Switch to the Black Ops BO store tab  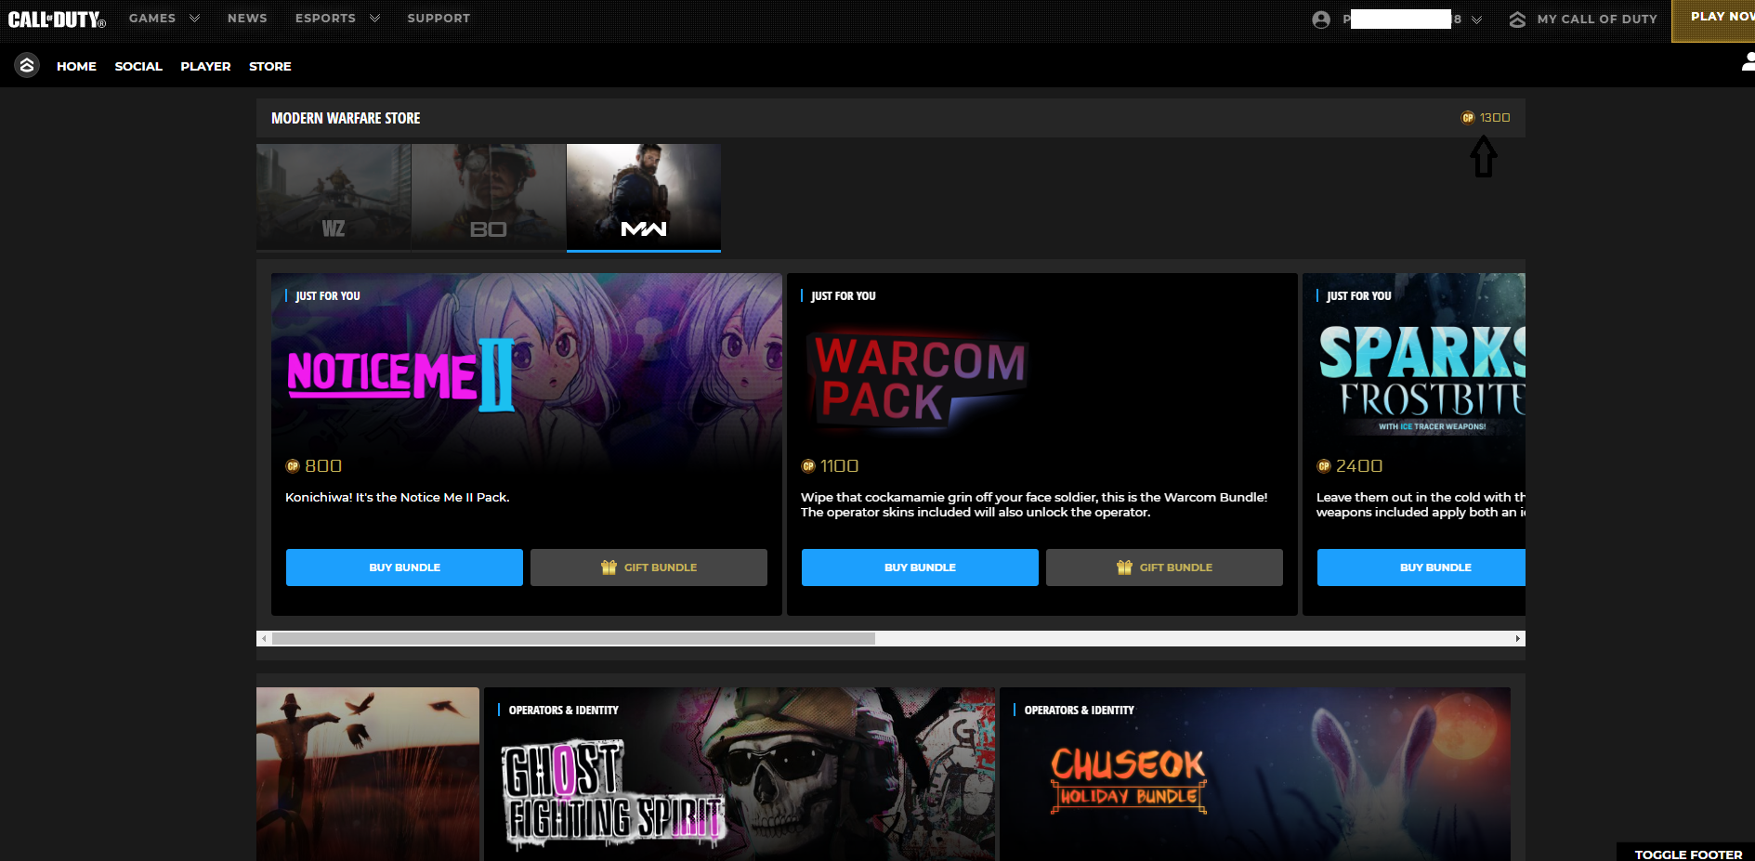[489, 197]
